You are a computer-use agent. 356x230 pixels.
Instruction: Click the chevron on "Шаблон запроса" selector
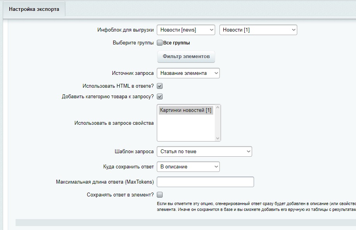[248, 151]
